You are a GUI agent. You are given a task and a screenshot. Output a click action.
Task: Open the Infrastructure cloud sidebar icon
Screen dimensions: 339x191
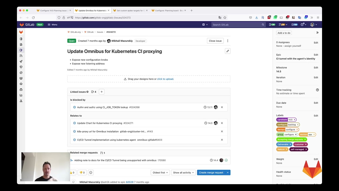tap(21, 84)
